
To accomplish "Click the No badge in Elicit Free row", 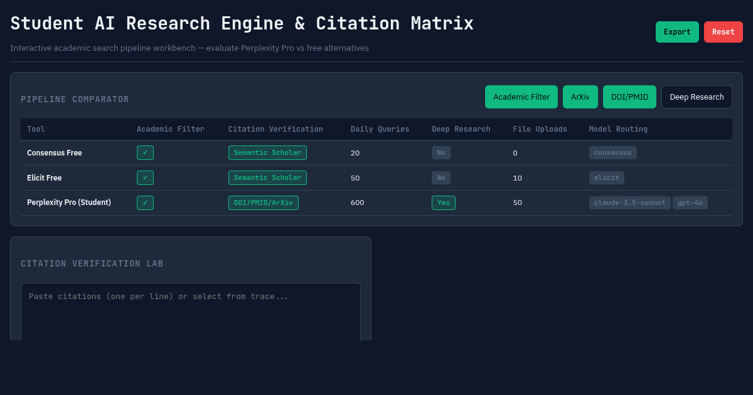I will click(441, 177).
